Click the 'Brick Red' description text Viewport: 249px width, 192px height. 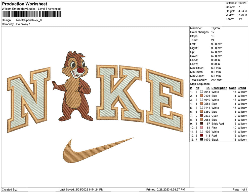click(218, 124)
